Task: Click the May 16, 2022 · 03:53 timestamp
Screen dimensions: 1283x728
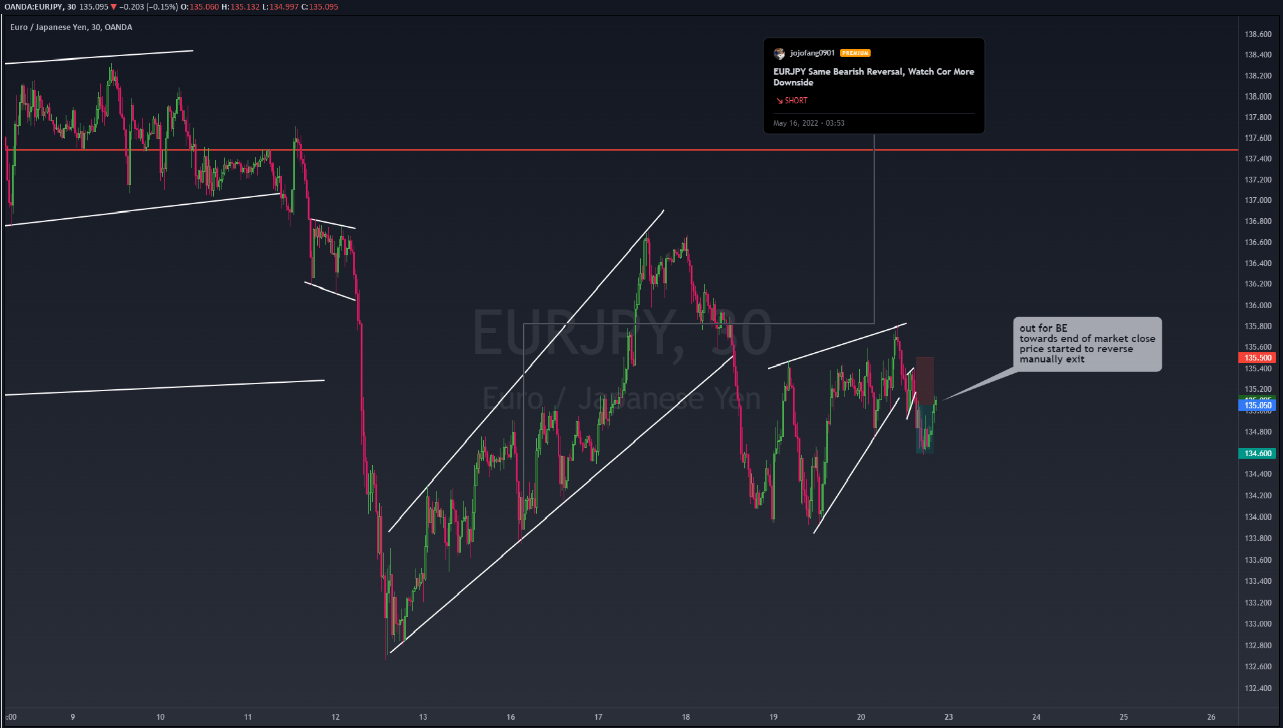Action: pyautogui.click(x=809, y=123)
